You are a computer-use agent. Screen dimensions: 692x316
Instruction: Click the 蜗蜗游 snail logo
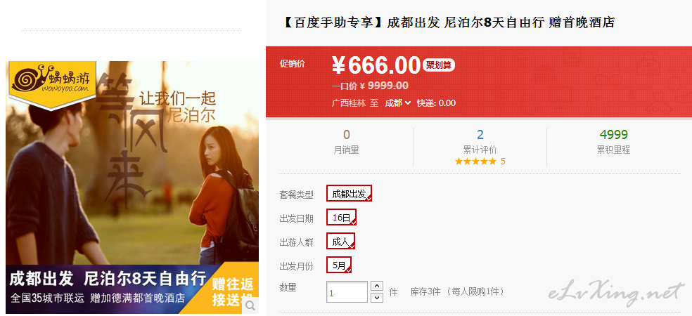tap(52, 81)
